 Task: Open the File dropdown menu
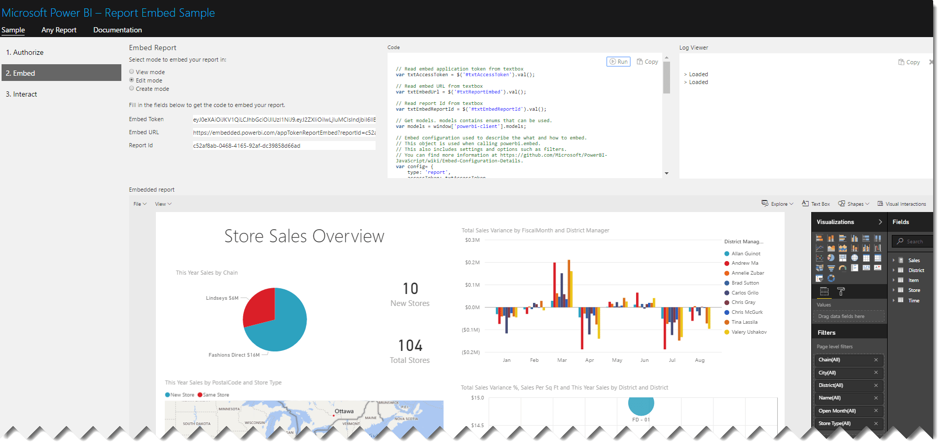coord(140,204)
